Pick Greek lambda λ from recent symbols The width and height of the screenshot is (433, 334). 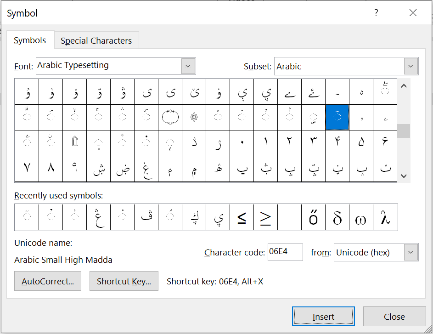click(x=385, y=217)
